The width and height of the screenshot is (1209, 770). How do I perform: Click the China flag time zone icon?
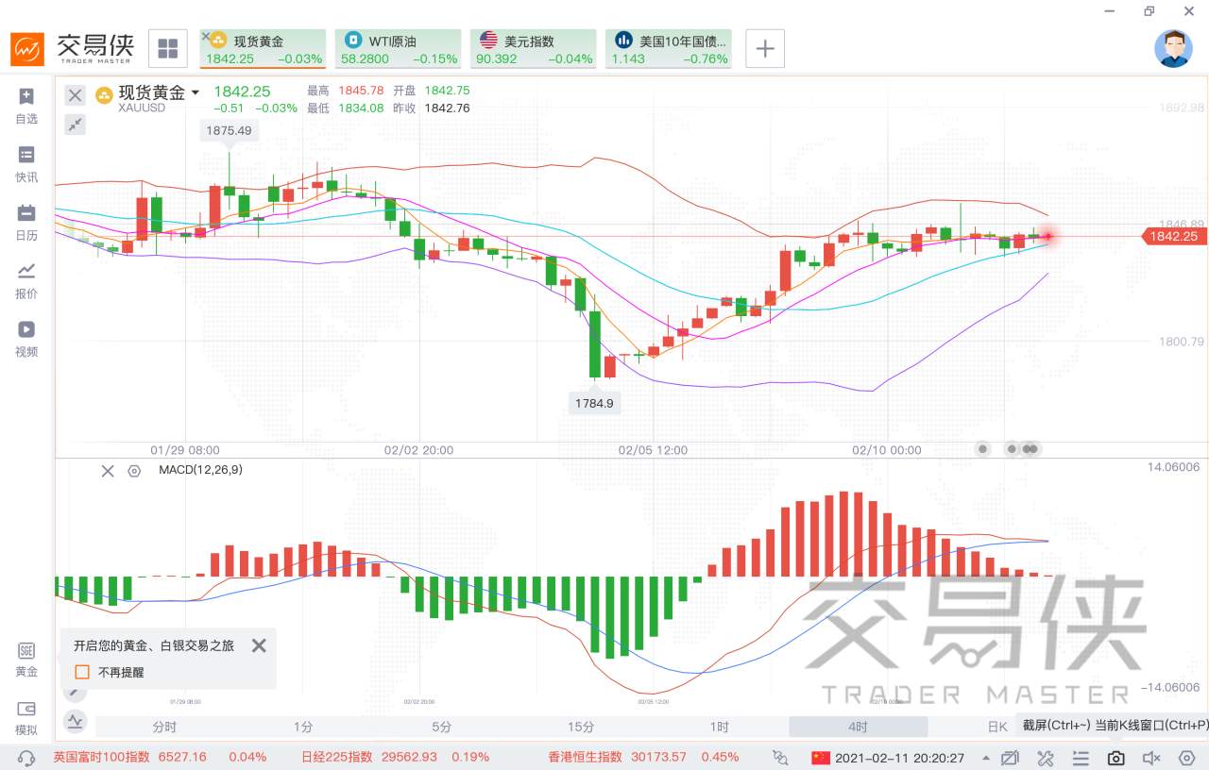click(821, 757)
